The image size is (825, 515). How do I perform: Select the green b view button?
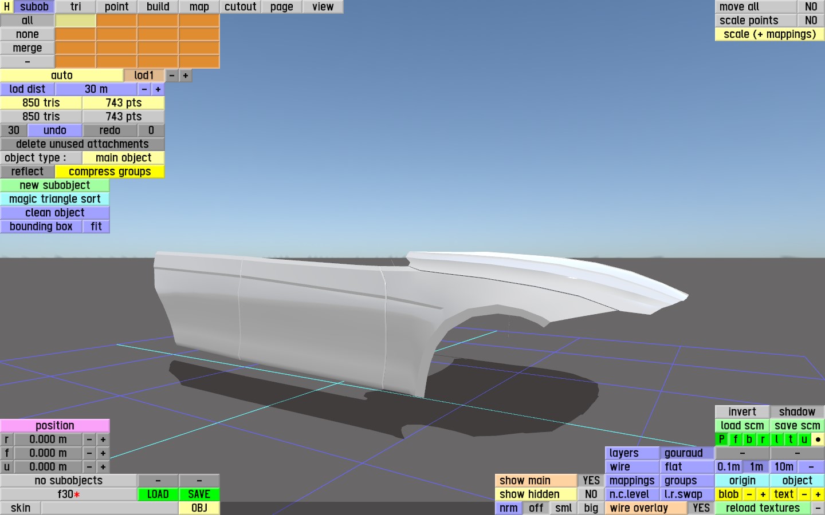click(749, 439)
